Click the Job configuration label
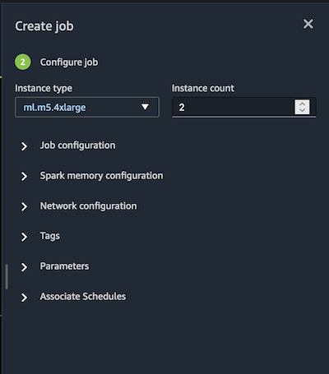 pyautogui.click(x=77, y=145)
